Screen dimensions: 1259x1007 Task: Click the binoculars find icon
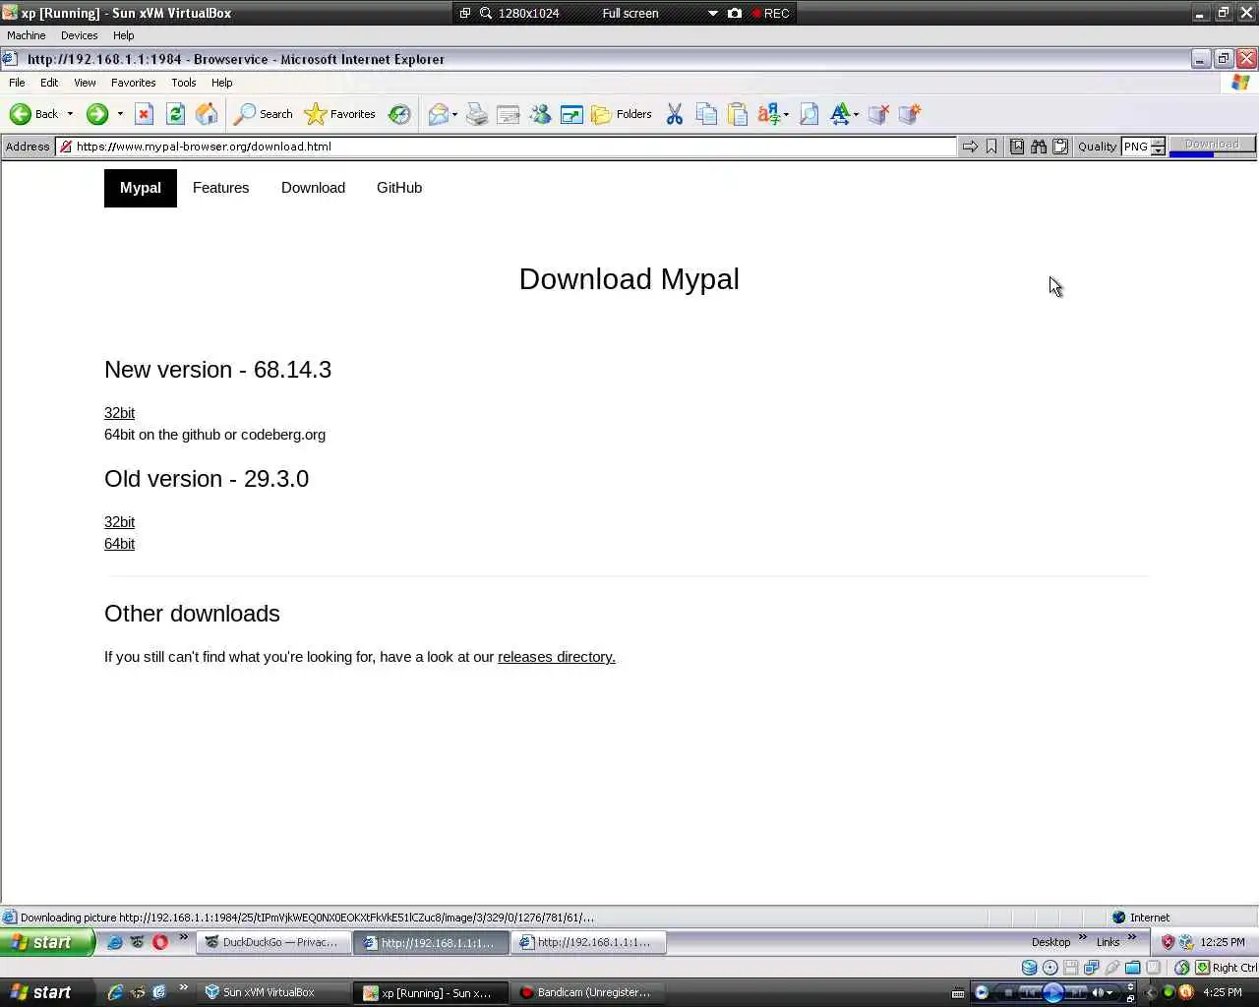click(1039, 147)
